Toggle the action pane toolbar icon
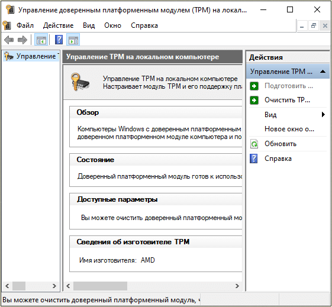Screen dimensions: 332x307 point(73,40)
